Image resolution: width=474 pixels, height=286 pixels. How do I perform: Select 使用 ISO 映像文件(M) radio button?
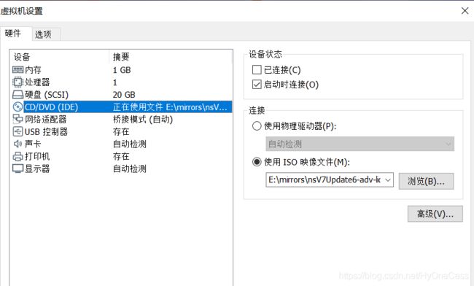[257, 162]
